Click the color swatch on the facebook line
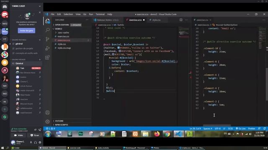268x150 pixels. (120, 51)
